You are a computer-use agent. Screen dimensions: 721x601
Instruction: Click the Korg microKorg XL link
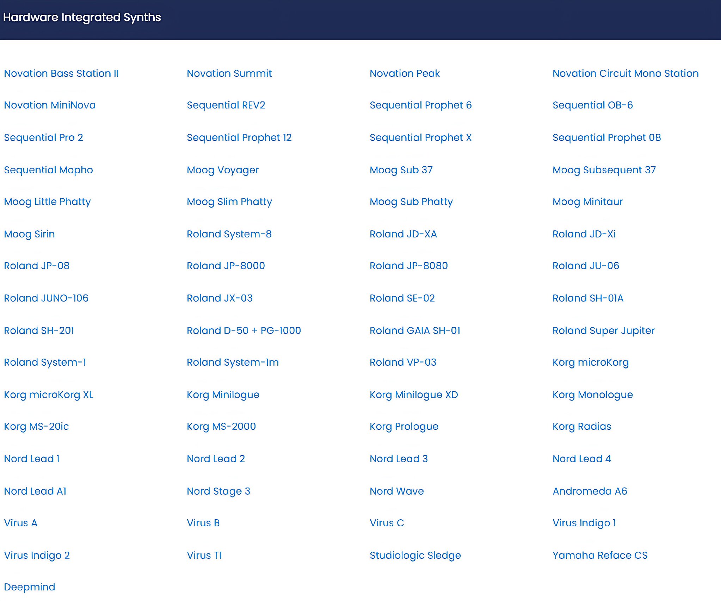click(49, 395)
